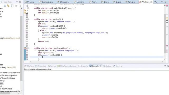The image size is (169, 95).
Task: Select the 'Library [JavaSE-13]' tree item
Action: click(x=8, y=67)
